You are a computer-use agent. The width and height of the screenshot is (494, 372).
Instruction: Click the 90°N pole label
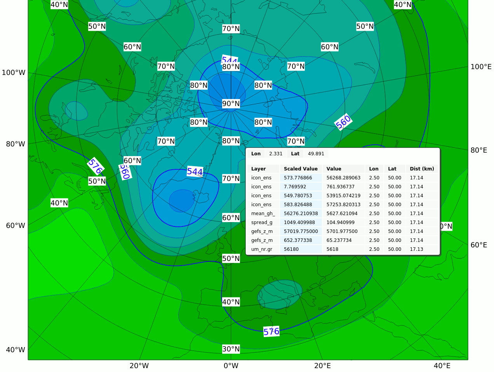point(231,104)
